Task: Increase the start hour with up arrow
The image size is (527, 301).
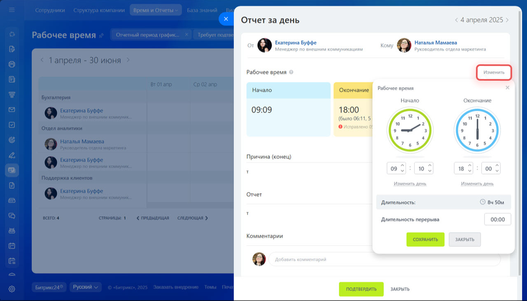Action: click(402, 166)
